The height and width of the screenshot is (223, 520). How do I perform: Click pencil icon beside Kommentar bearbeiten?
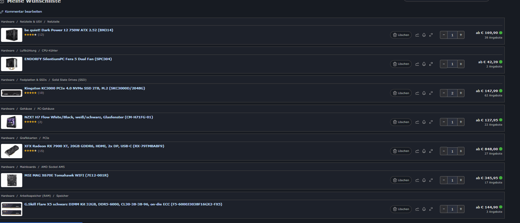(x=2, y=12)
